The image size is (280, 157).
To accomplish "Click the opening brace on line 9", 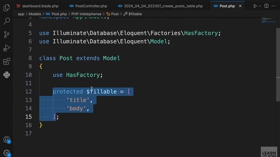I will point(41,67).
